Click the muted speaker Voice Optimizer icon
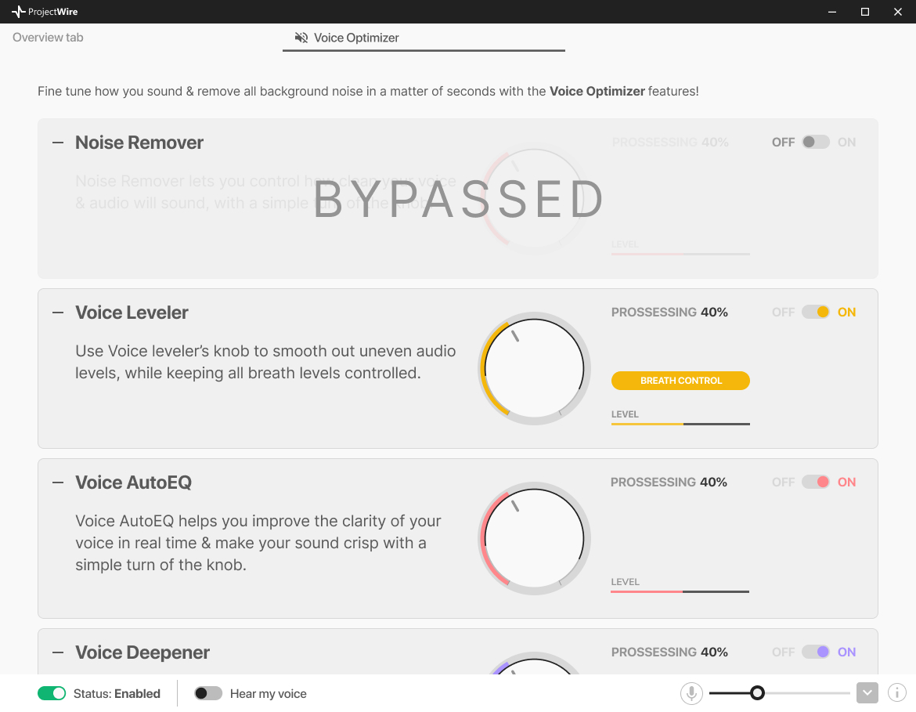 (x=301, y=38)
